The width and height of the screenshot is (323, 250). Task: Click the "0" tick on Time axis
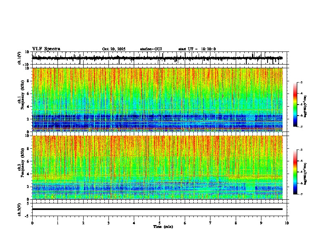[x=32, y=223]
